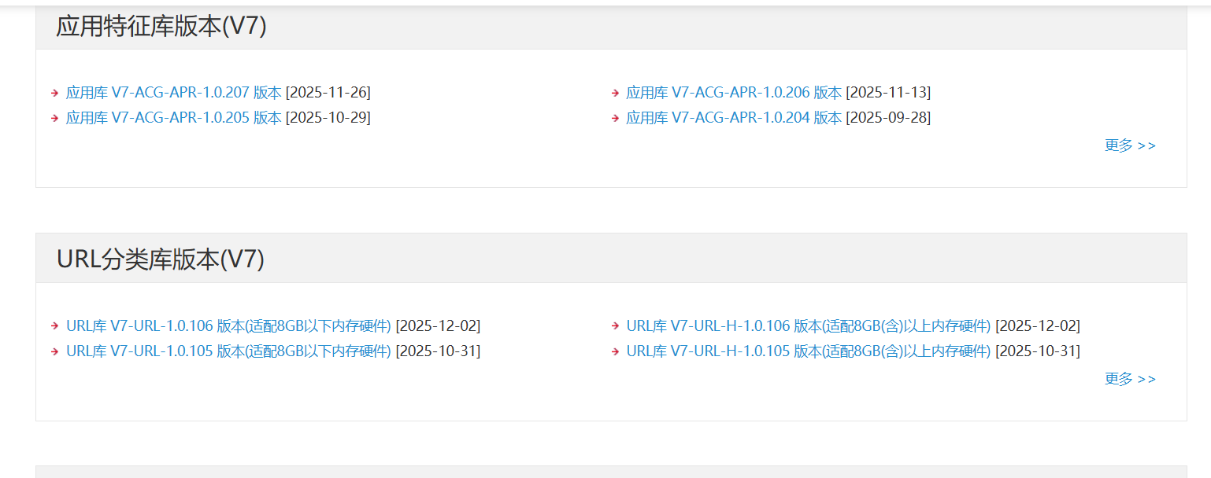Open URL库 V7-URL-1.0.106 版本 link
This screenshot has height=478, width=1211.
228,326
